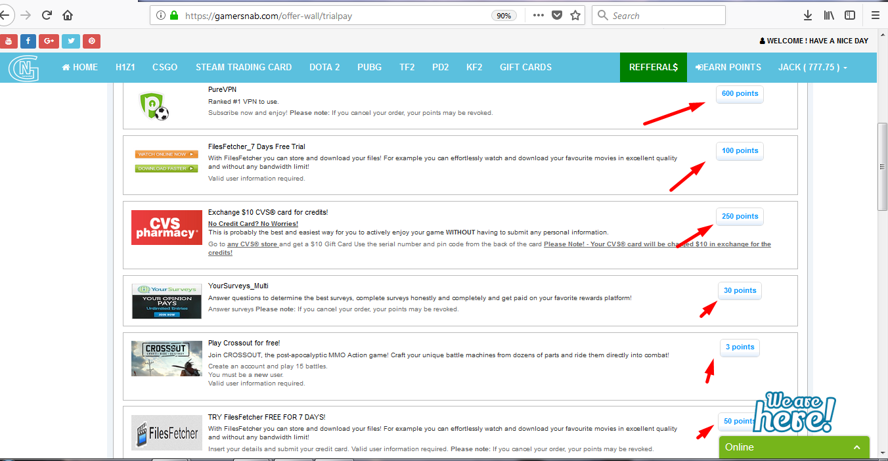Viewport: 888px width, 461px height.
Task: Click 'FilesFetcher_7 Days Free Trial' title
Action: pos(257,146)
